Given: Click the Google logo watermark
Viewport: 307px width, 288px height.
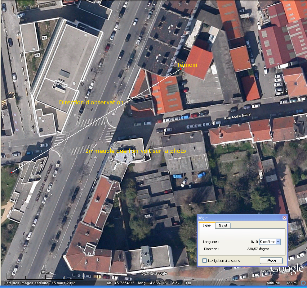Looking at the screenshot, I should [x=287, y=269].
